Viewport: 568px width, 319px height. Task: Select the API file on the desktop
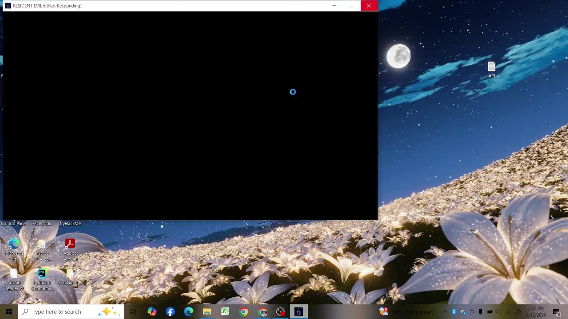coord(491,70)
